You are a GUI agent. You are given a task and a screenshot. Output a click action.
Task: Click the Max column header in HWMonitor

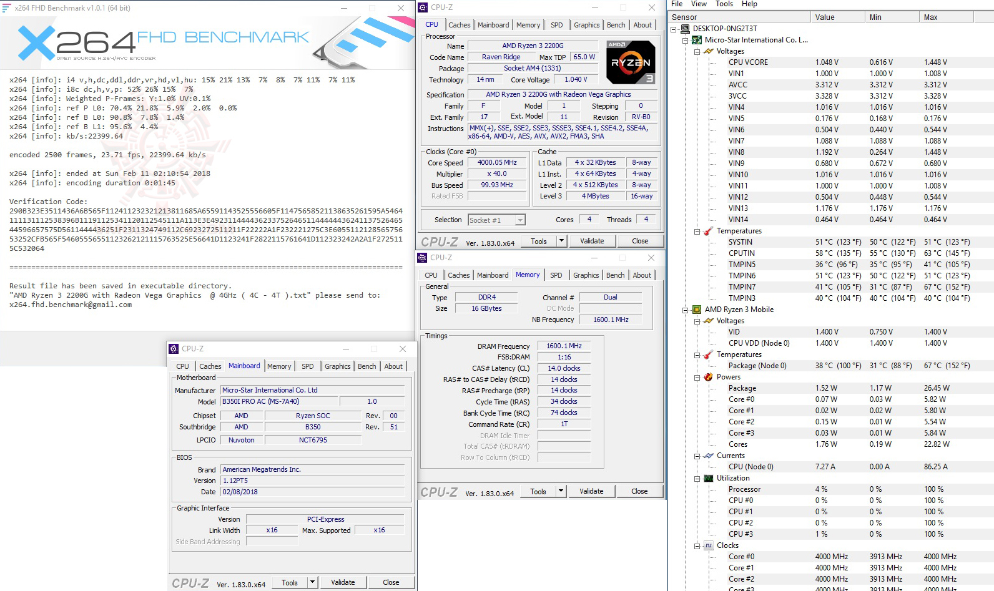pyautogui.click(x=947, y=17)
